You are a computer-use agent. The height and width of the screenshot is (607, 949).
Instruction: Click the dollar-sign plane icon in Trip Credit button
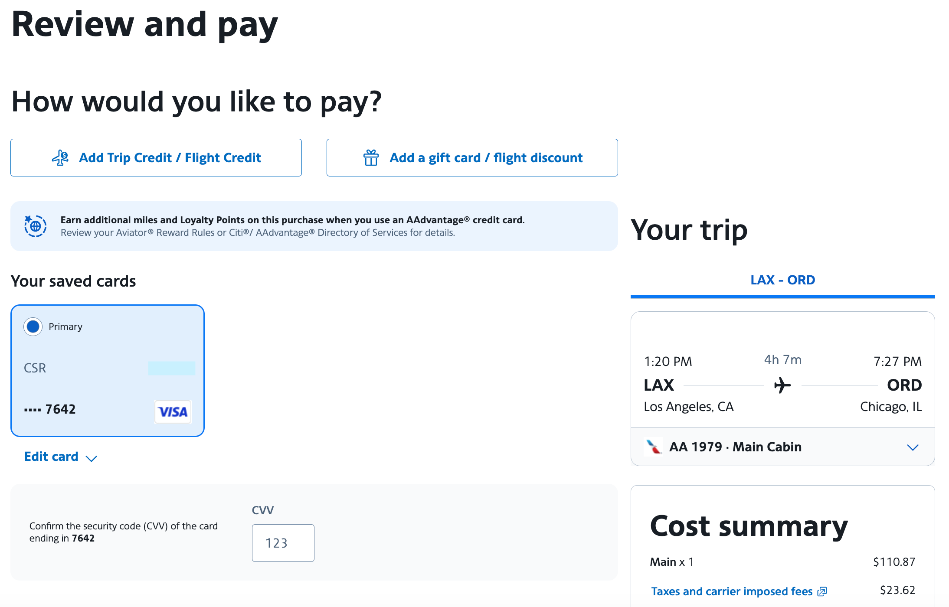pos(61,158)
